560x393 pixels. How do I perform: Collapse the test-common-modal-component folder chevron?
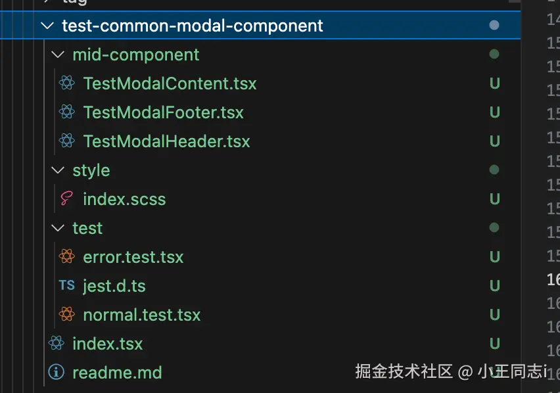tap(47, 26)
